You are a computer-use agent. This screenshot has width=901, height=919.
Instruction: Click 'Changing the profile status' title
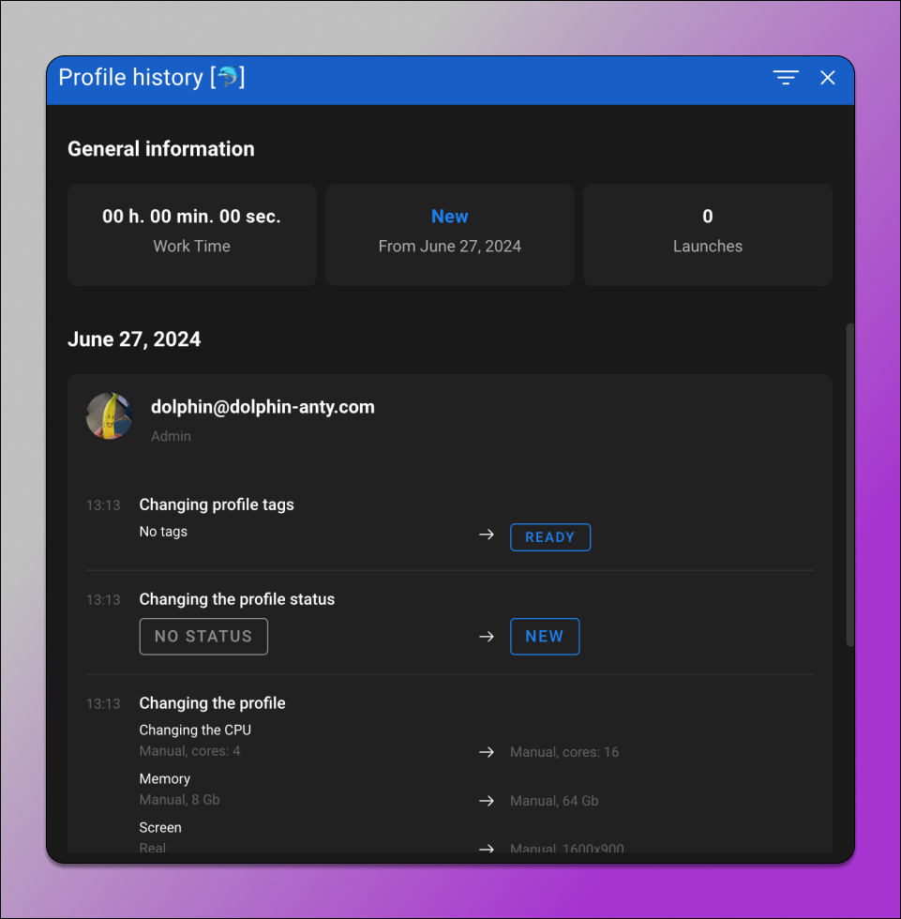pos(236,599)
